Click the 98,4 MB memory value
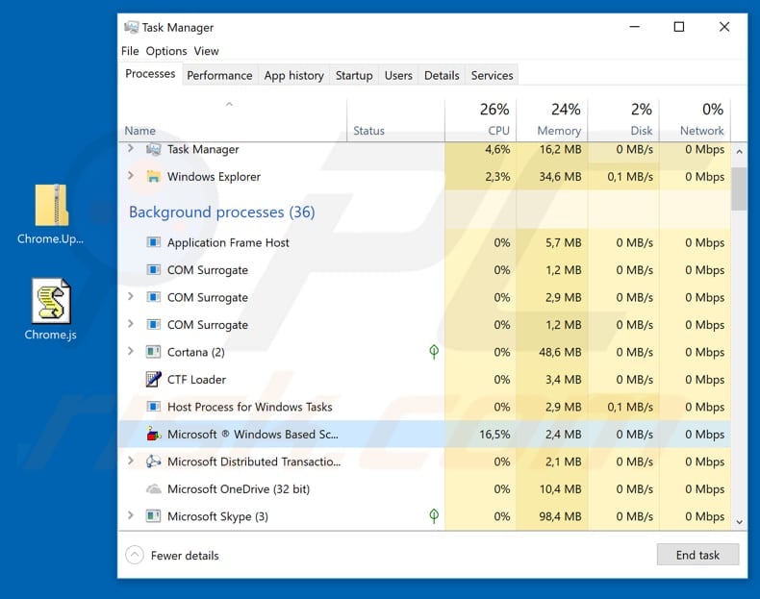This screenshot has width=760, height=599. (x=560, y=516)
